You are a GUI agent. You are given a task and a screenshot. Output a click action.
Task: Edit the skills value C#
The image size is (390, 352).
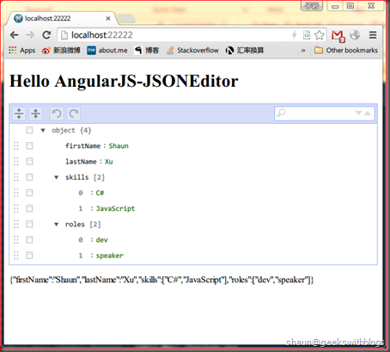[100, 193]
